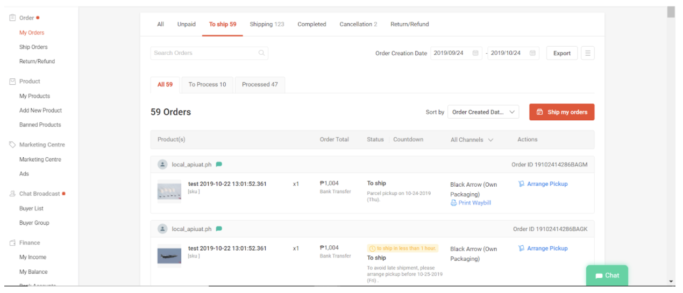Screen dimensions: 683x293
Task: Open My Income in the sidebar
Action: [33, 257]
